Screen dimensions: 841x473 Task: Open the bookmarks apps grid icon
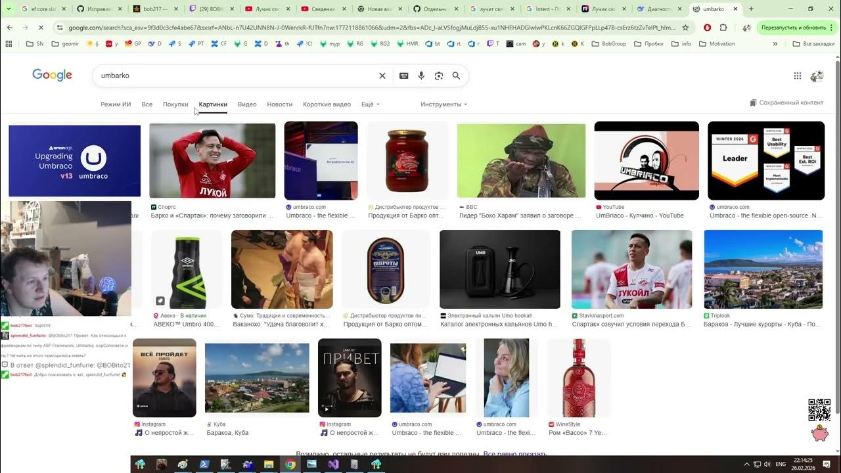9,44
